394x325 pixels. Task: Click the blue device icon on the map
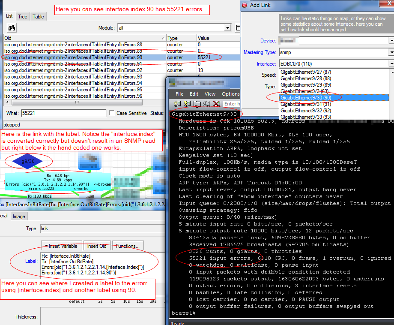pyautogui.click(x=89, y=161)
